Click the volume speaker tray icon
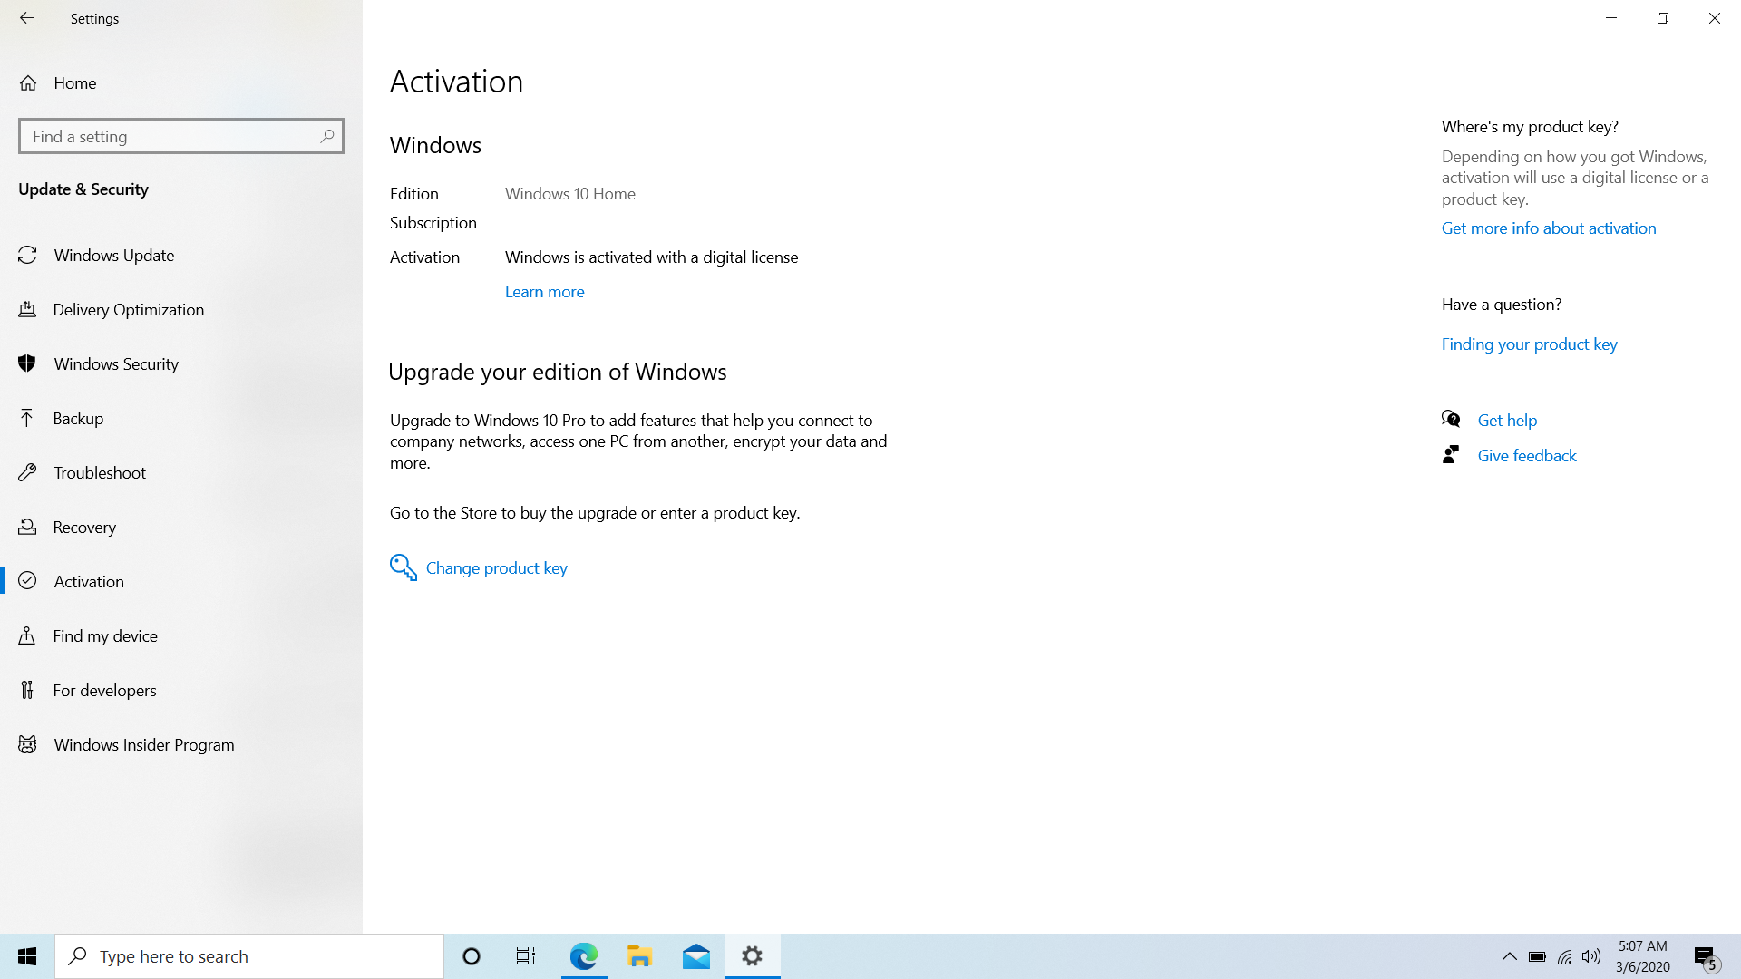 [x=1591, y=957]
